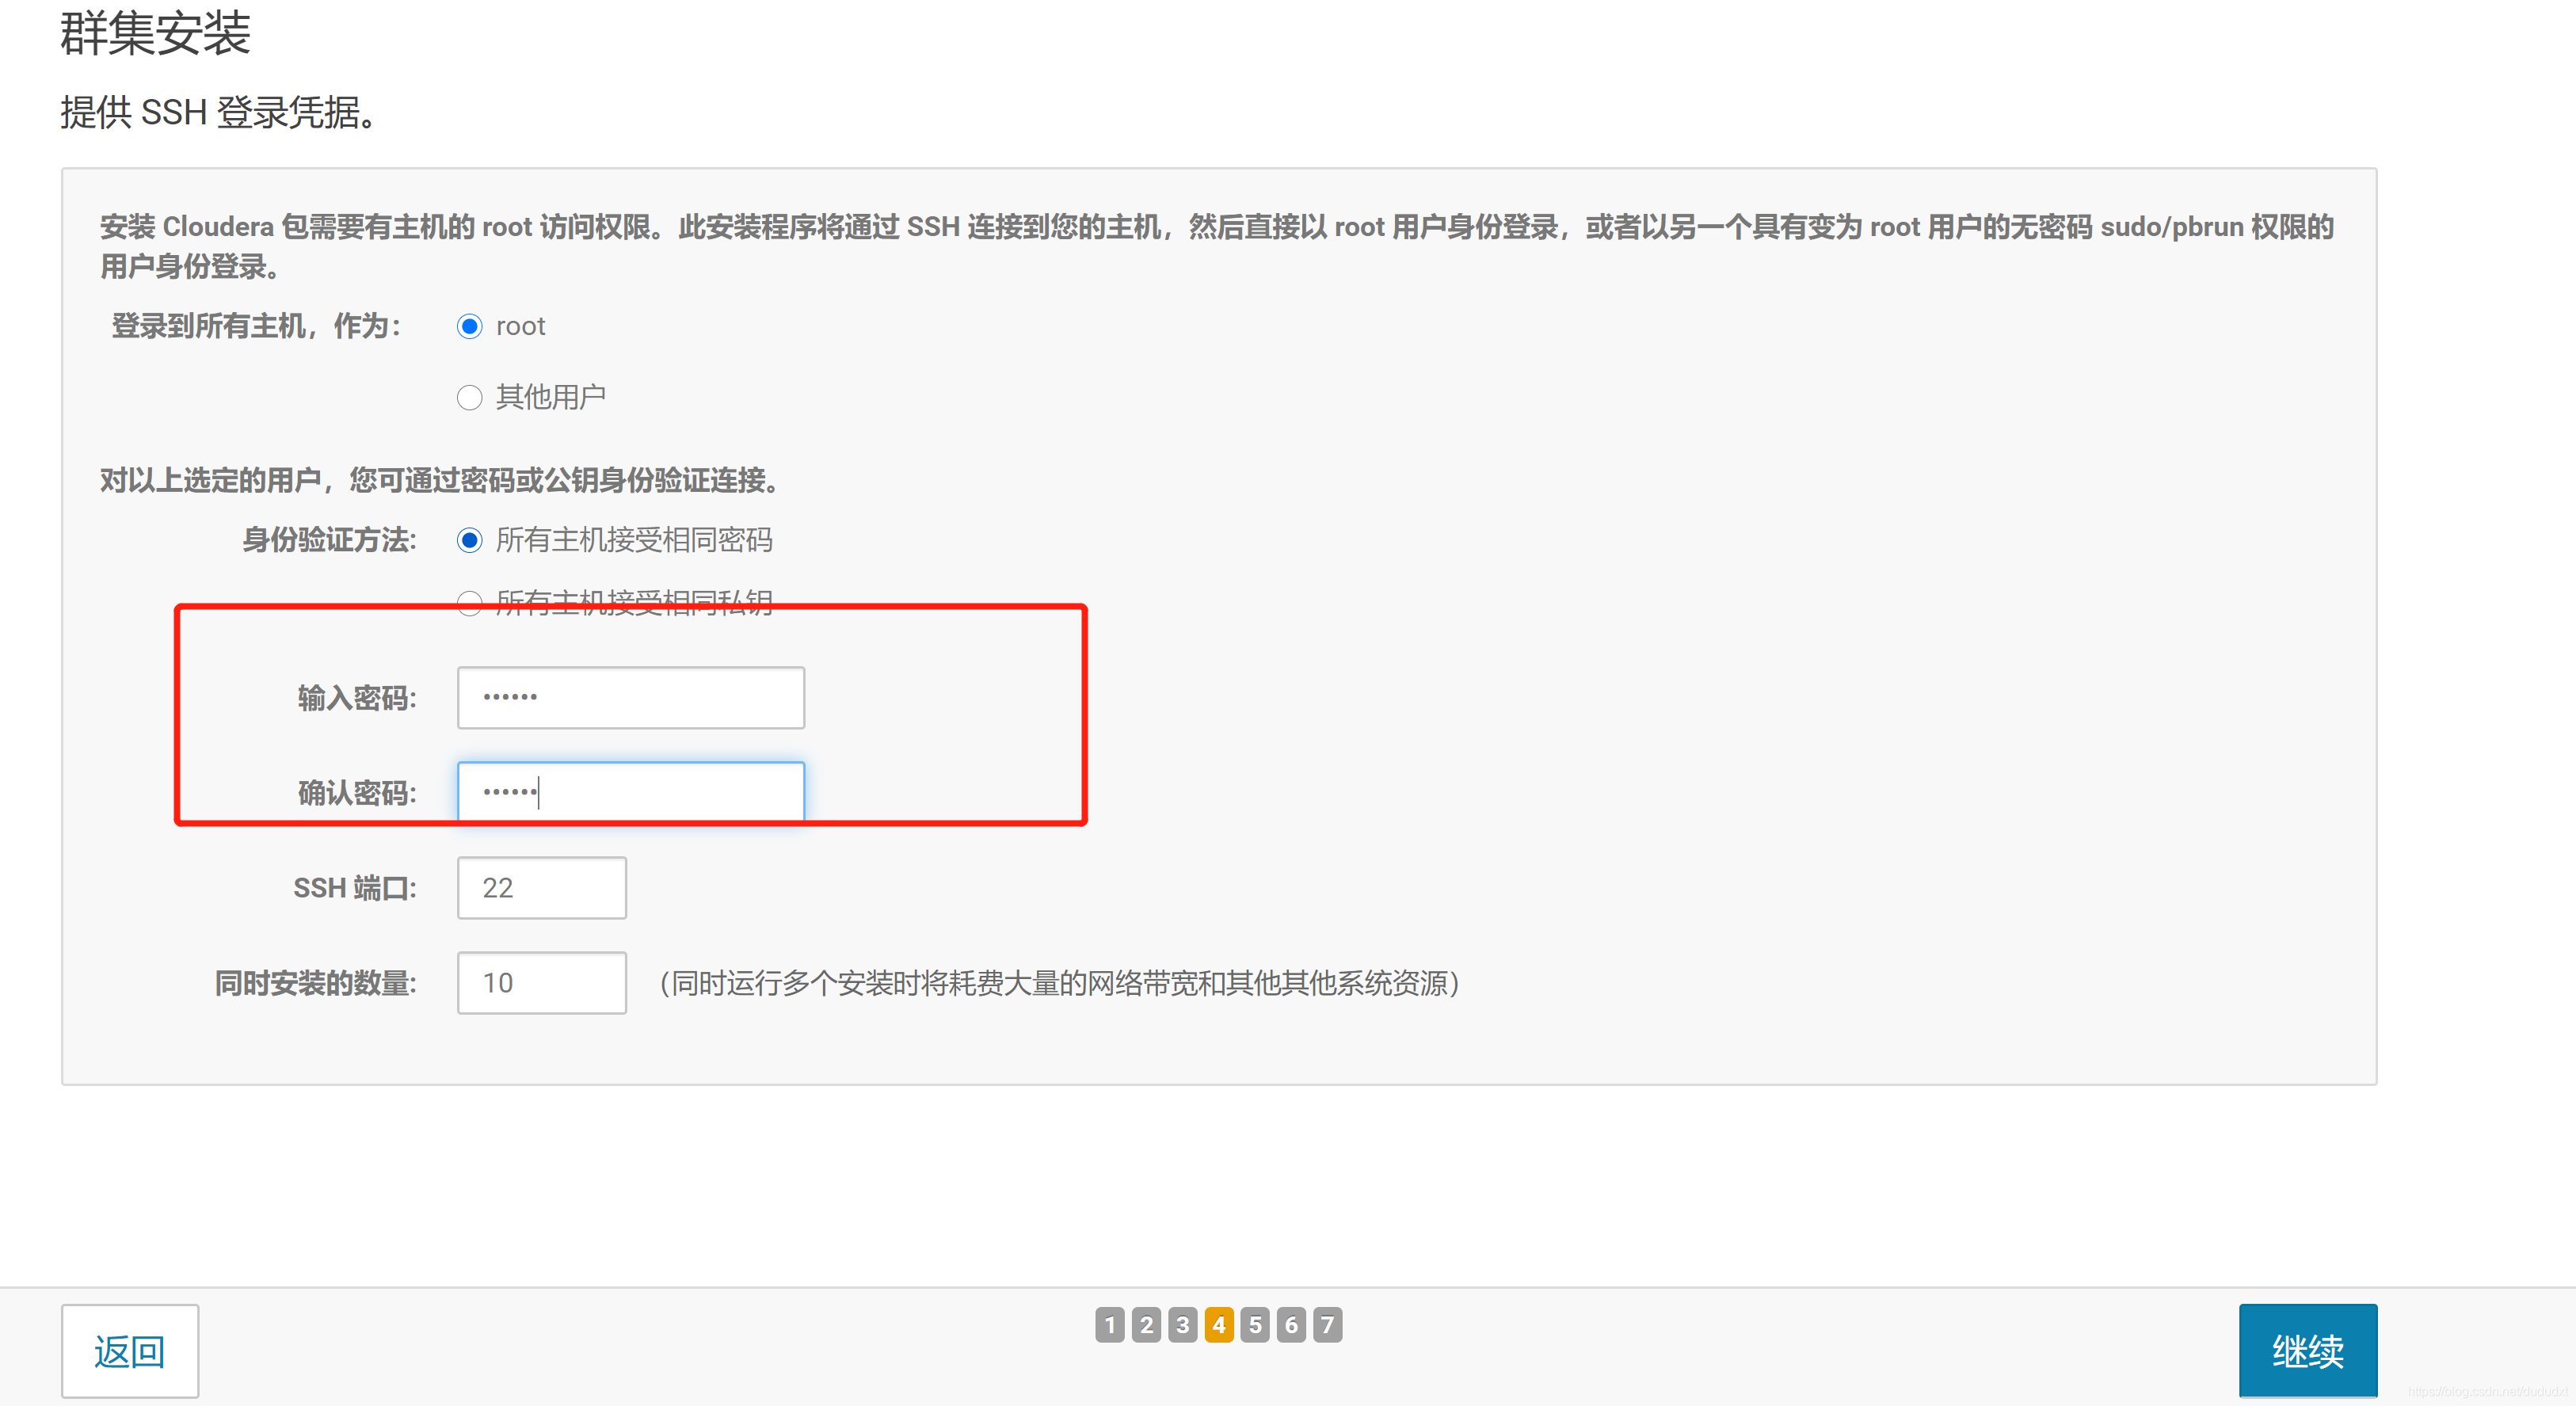Open wizard step 3 badge
2576x1406 pixels.
1182,1325
